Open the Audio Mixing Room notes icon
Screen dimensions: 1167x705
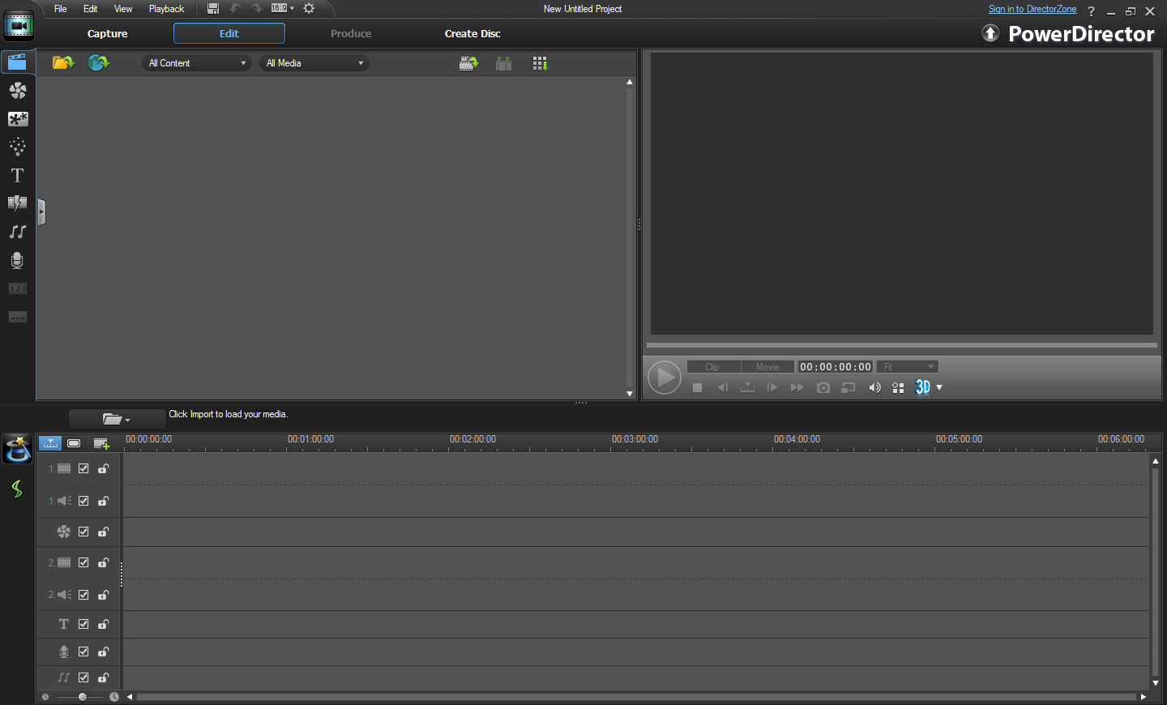pyautogui.click(x=17, y=232)
